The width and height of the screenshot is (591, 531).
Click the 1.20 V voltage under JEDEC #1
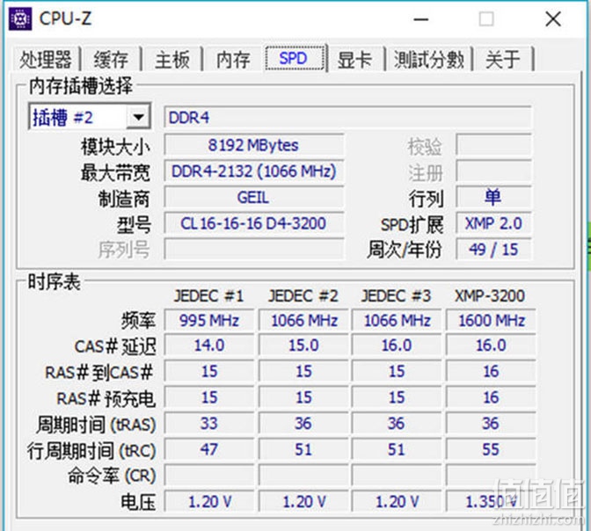(x=208, y=501)
